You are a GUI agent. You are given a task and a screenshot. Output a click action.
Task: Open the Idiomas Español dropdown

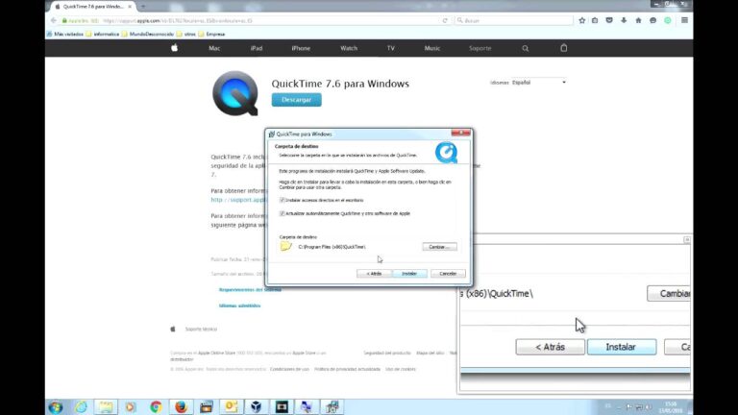point(539,83)
